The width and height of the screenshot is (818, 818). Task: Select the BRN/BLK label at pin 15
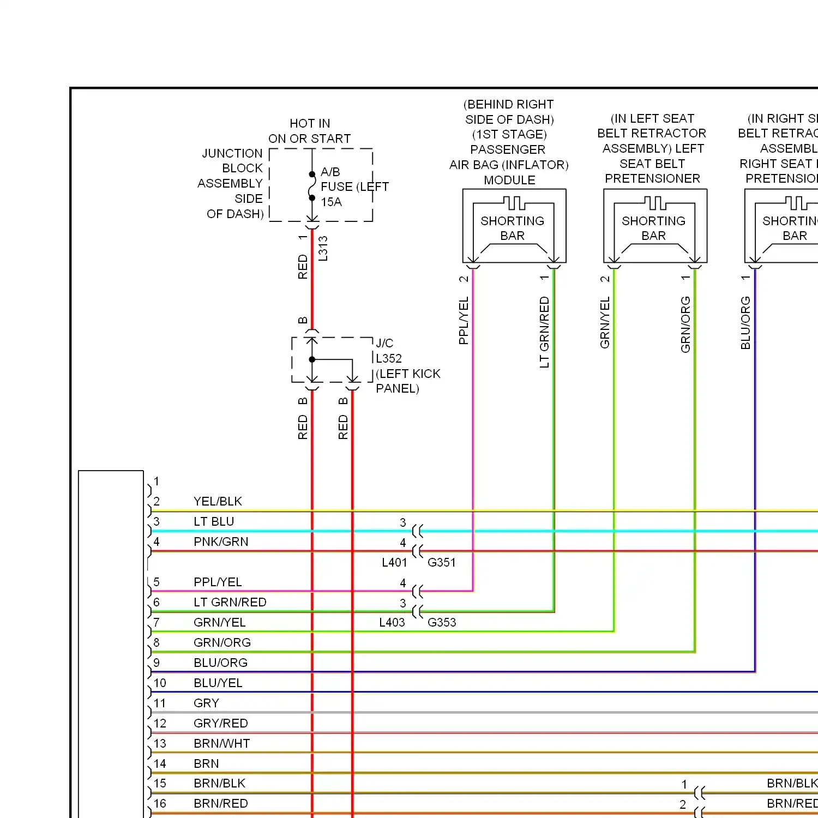(220, 783)
